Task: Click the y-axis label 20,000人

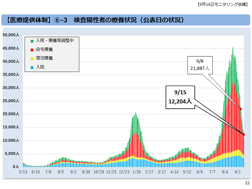Action: tap(11, 114)
